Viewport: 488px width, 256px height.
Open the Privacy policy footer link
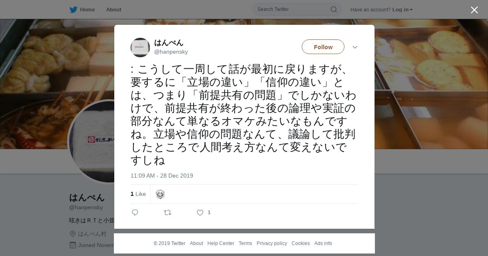272,243
